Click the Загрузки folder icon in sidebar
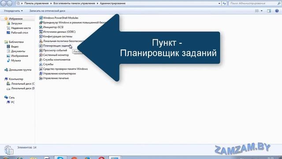This screenshot has height=159, width=282. pyautogui.click(x=8, y=23)
